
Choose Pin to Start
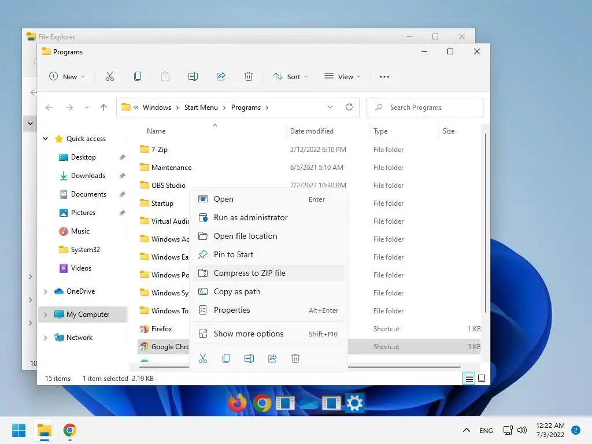click(x=269, y=254)
